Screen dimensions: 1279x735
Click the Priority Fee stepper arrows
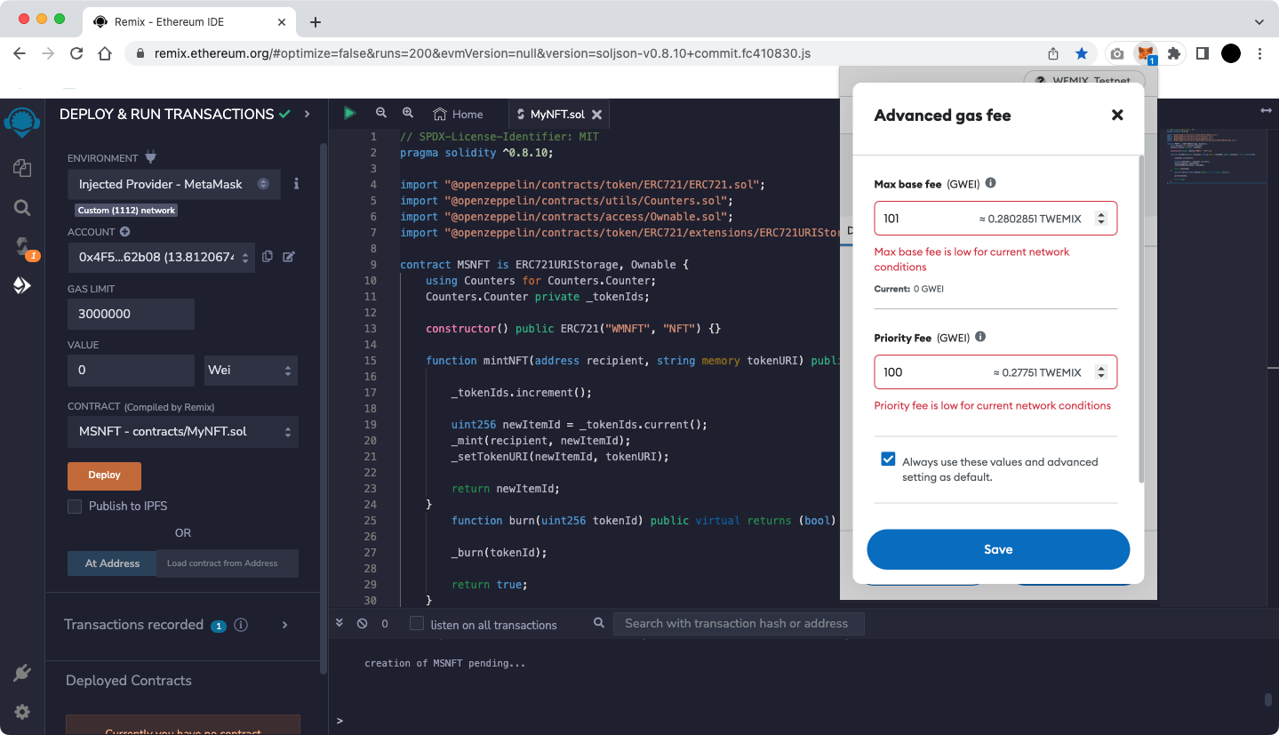(x=1101, y=372)
